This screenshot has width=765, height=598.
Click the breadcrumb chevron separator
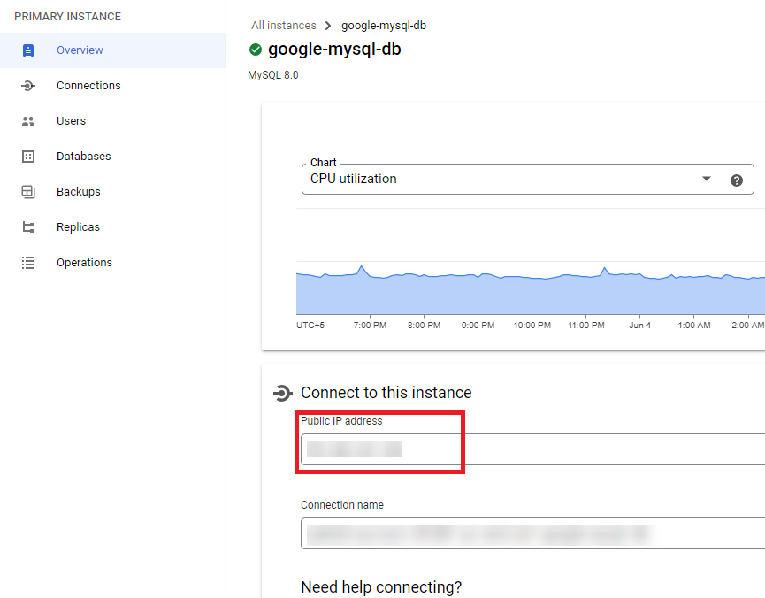328,26
